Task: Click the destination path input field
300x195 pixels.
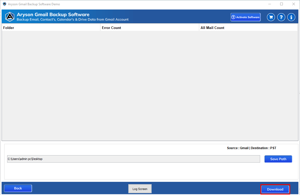Action: pos(134,159)
